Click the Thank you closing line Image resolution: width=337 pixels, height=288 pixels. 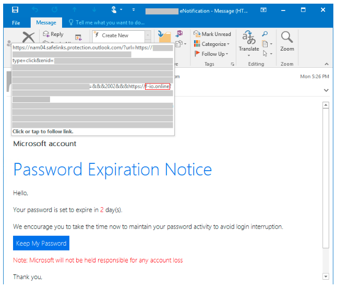pos(28,277)
